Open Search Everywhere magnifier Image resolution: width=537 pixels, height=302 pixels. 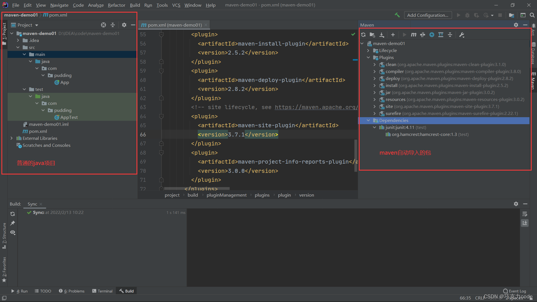pos(532,15)
